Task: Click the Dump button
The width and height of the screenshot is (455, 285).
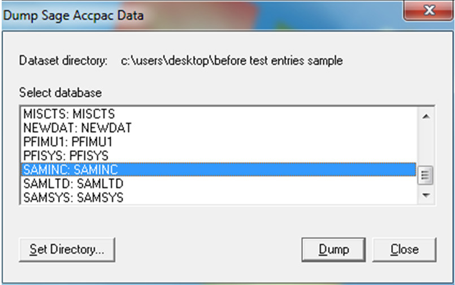Action: coord(333,249)
